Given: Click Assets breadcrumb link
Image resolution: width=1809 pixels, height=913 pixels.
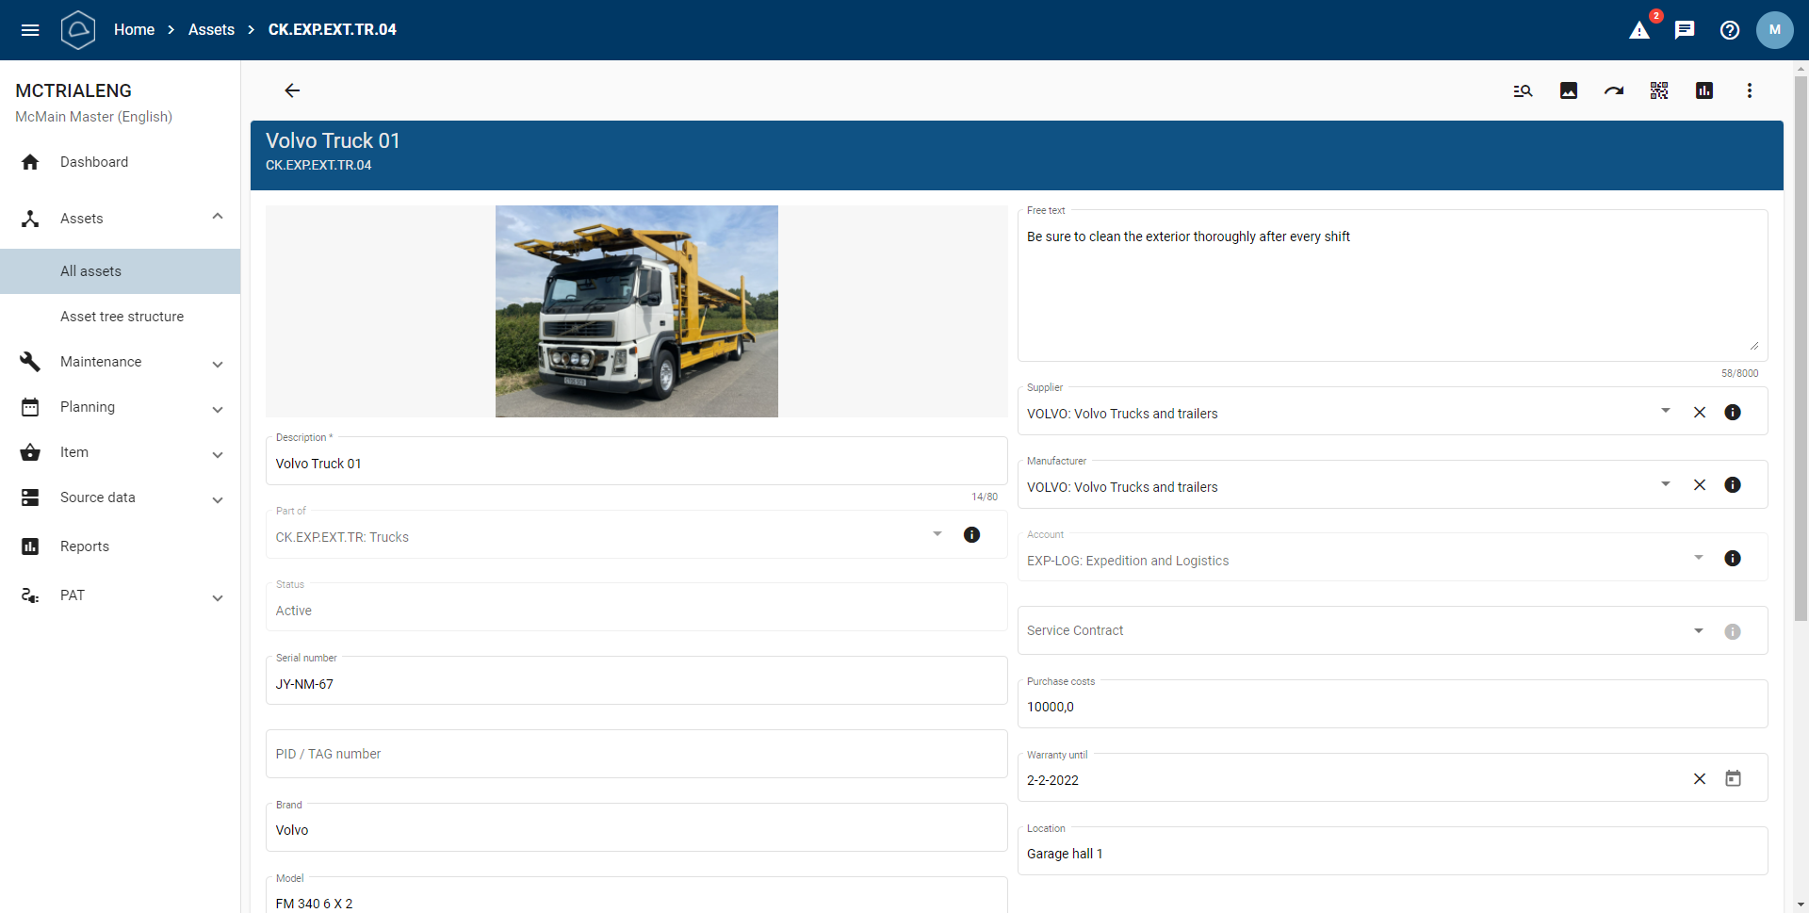Looking at the screenshot, I should pyautogui.click(x=211, y=29).
